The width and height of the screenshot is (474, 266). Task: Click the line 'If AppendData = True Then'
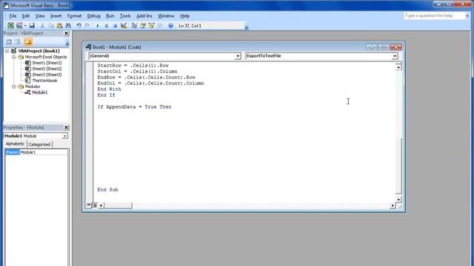coord(134,106)
